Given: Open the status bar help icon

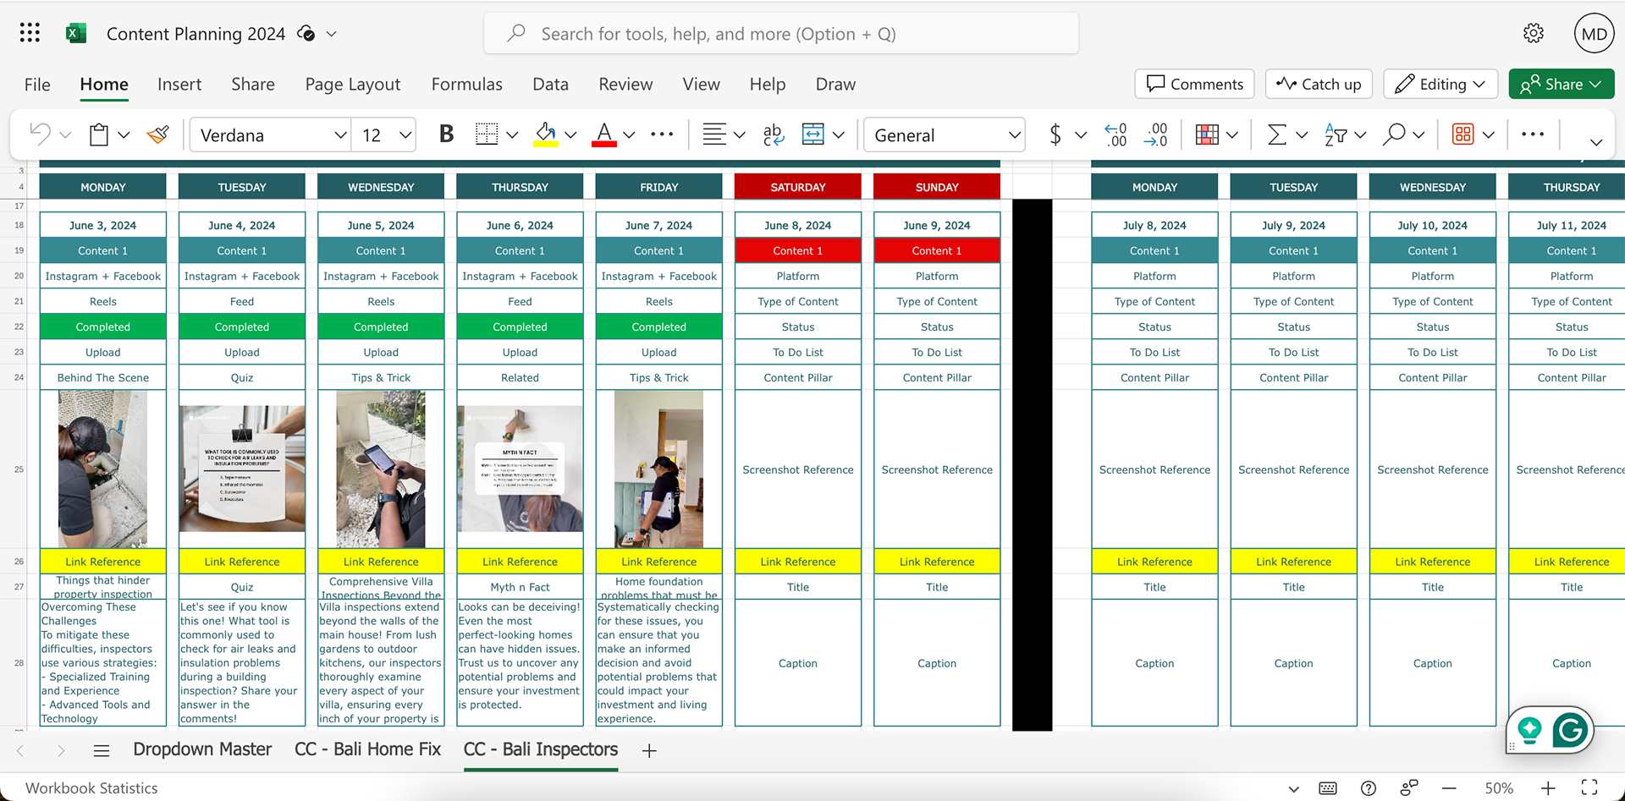Looking at the screenshot, I should [x=1369, y=788].
